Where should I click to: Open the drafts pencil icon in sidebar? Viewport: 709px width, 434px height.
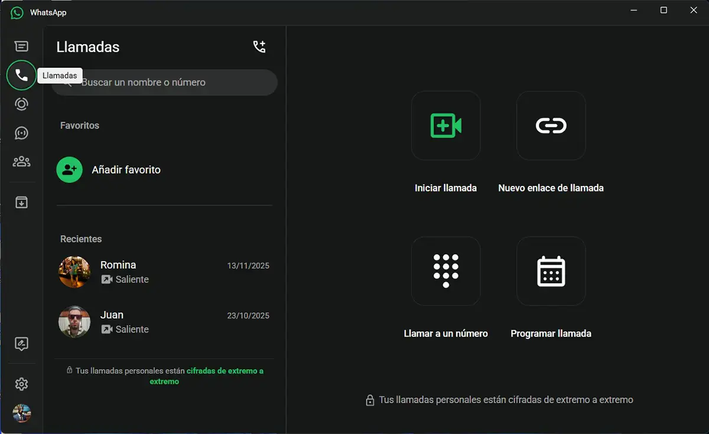click(21, 344)
